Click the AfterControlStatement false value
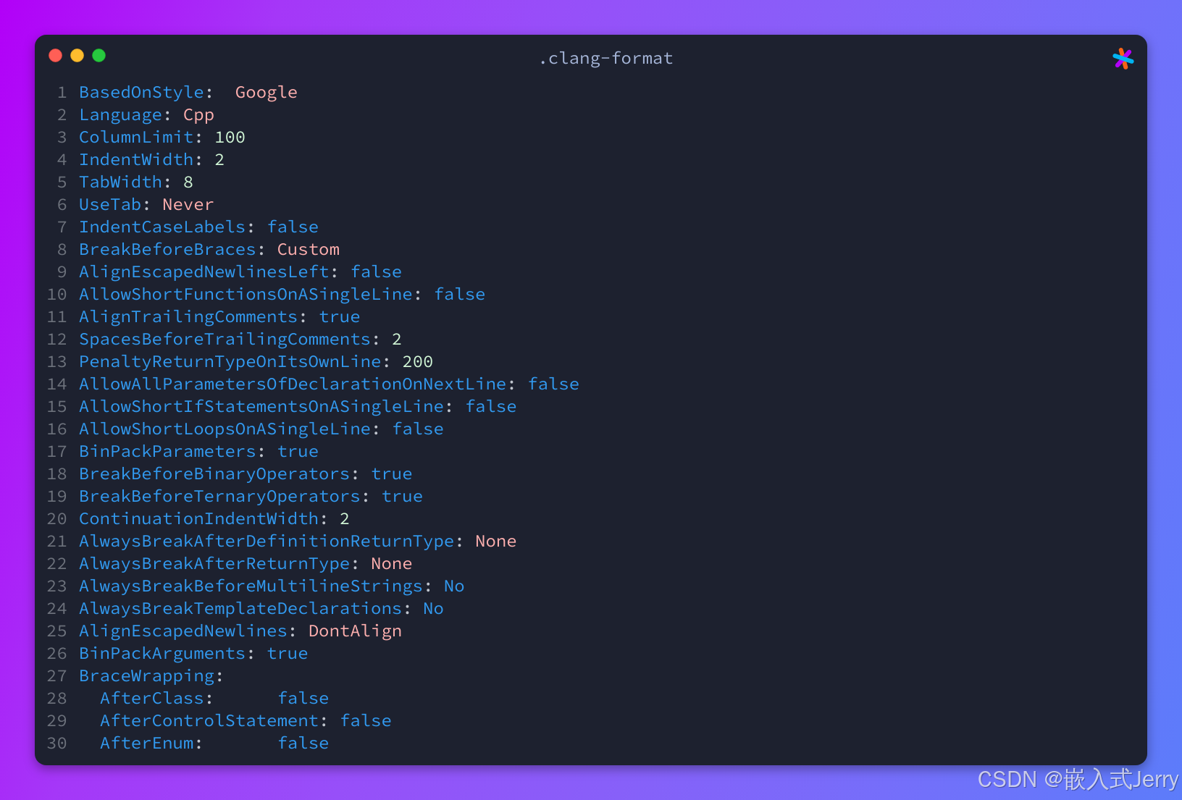 [366, 720]
